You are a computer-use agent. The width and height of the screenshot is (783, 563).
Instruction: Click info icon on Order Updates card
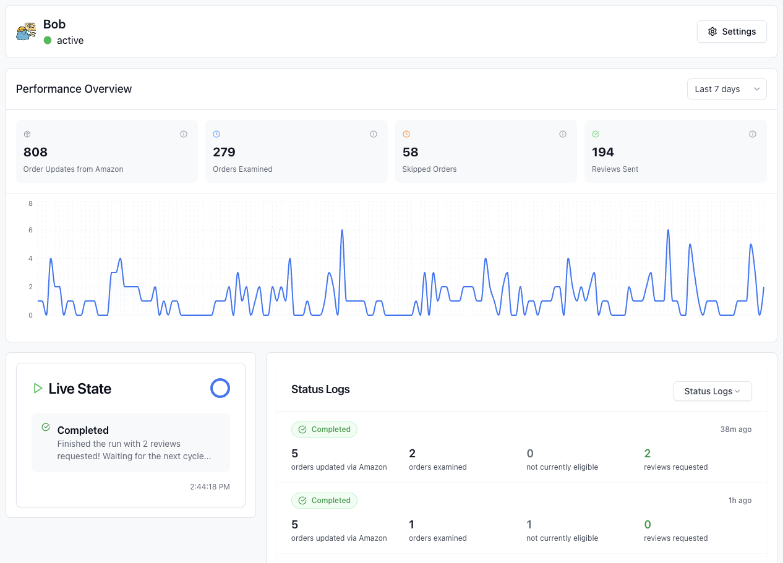point(184,134)
